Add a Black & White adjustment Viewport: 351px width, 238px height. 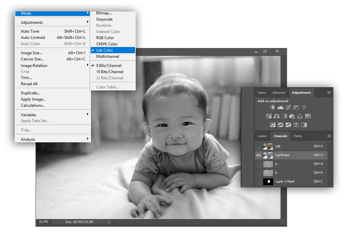pyautogui.click(x=284, y=116)
